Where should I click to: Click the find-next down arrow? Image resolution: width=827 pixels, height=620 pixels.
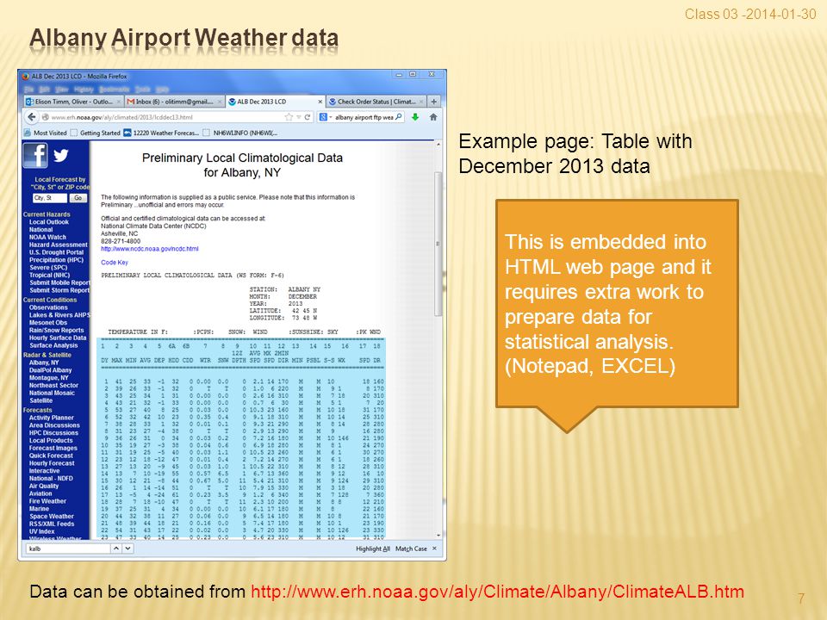pyautogui.click(x=127, y=549)
